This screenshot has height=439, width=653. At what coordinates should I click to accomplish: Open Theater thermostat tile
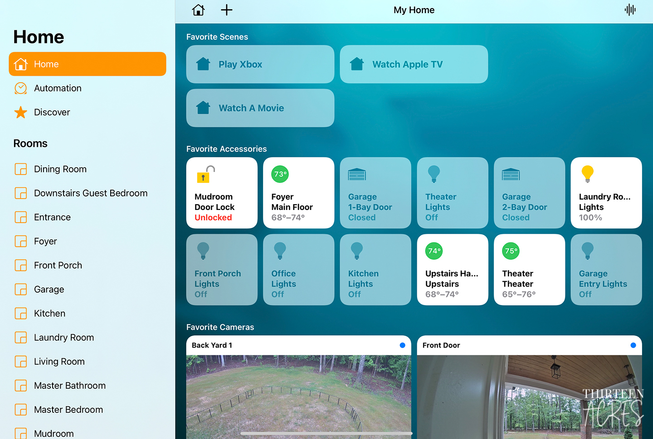pyautogui.click(x=530, y=269)
